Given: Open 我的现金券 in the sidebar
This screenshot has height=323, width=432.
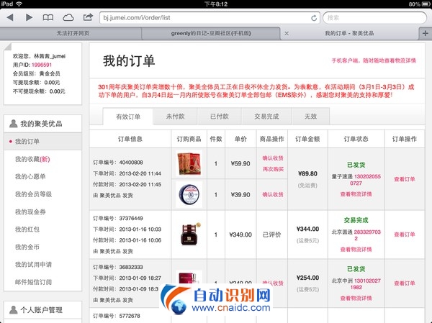Looking at the screenshot, I should coord(30,212).
